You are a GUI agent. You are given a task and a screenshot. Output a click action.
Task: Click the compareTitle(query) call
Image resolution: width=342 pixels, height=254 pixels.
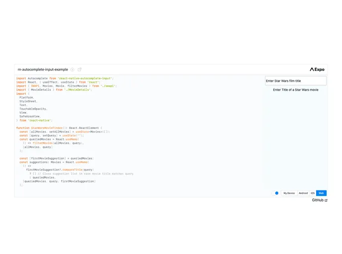(78, 170)
